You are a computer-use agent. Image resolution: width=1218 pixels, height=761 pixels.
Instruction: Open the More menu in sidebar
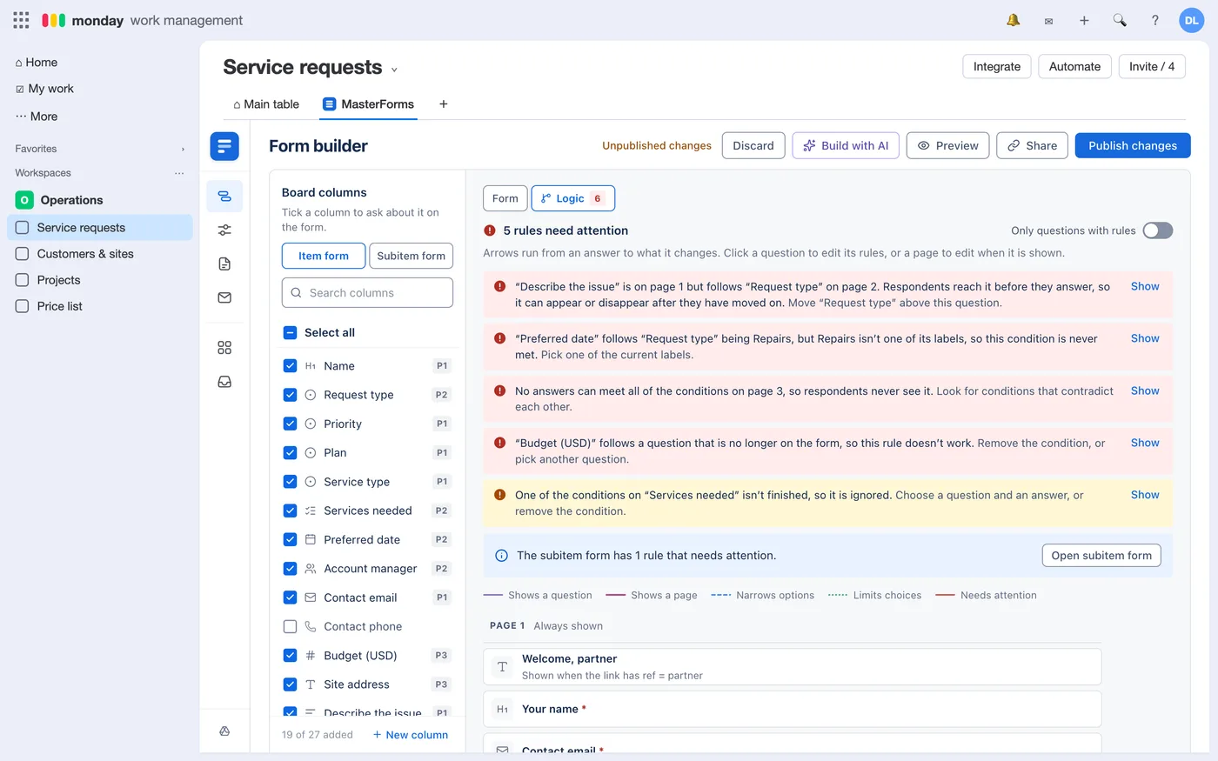click(x=37, y=117)
